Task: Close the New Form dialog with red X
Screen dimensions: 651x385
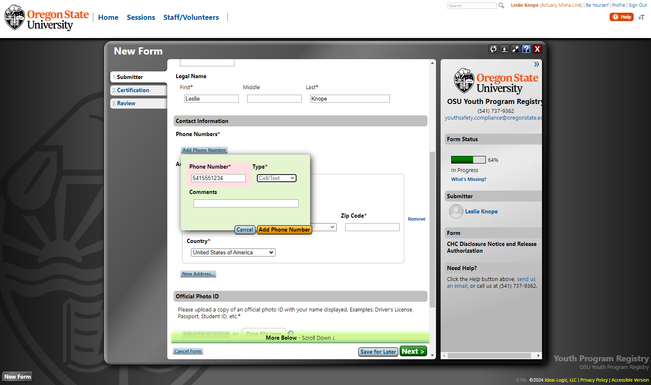Action: tap(537, 49)
